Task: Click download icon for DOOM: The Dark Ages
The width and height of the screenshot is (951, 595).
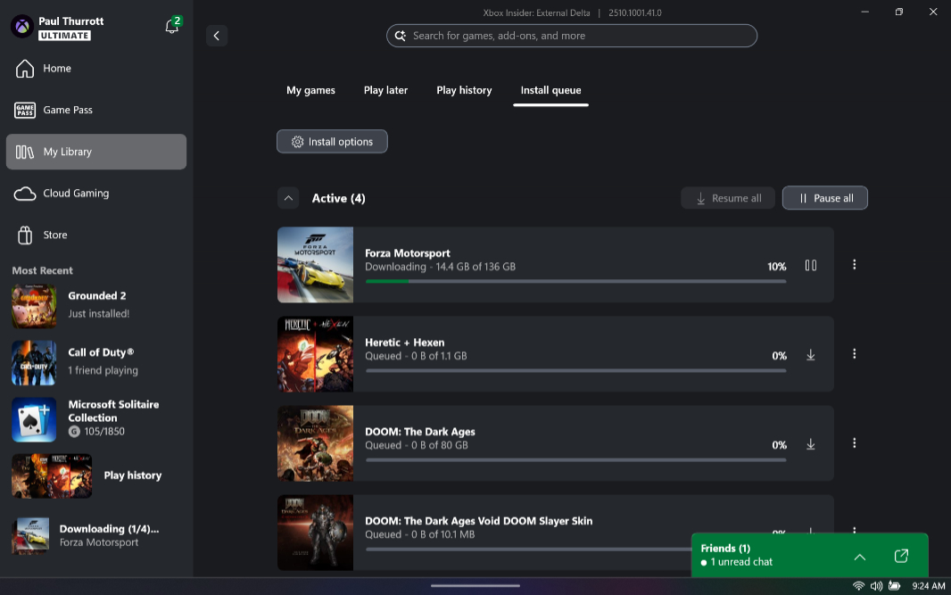Action: (x=810, y=443)
